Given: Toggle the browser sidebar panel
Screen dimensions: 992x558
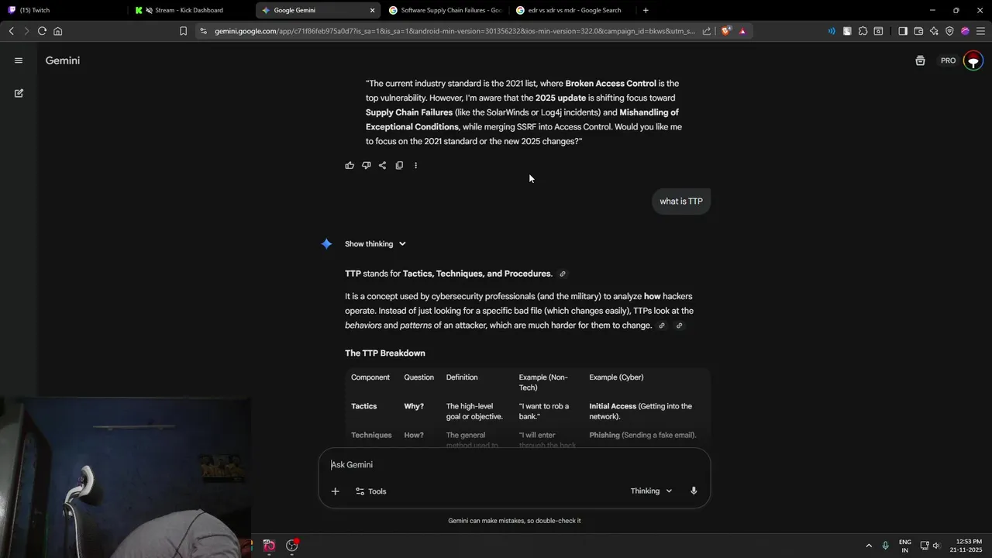Looking at the screenshot, I should pos(903,31).
